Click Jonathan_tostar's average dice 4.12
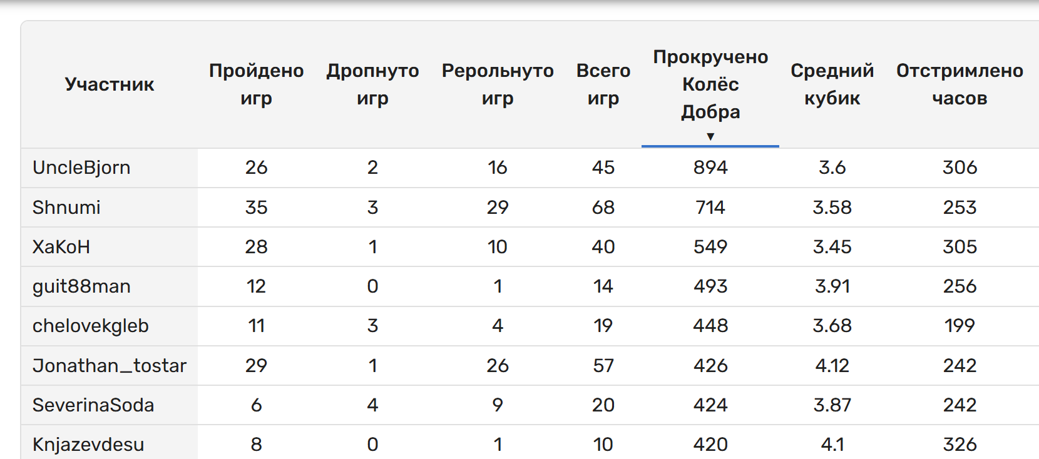 point(832,366)
